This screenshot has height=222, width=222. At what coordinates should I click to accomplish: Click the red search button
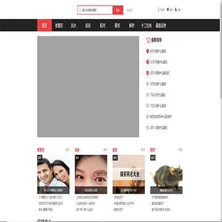[118, 10]
